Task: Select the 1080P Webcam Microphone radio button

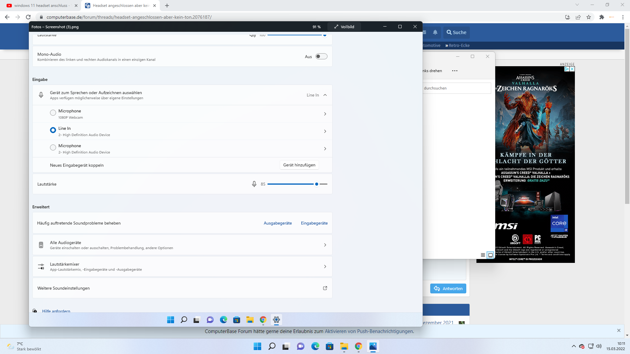Action: coord(53,113)
